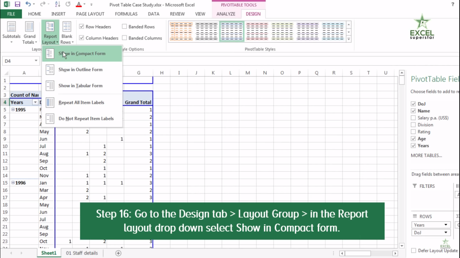Pick the highlighted teal PivotTable style
This screenshot has height=258, width=460.
[232, 32]
